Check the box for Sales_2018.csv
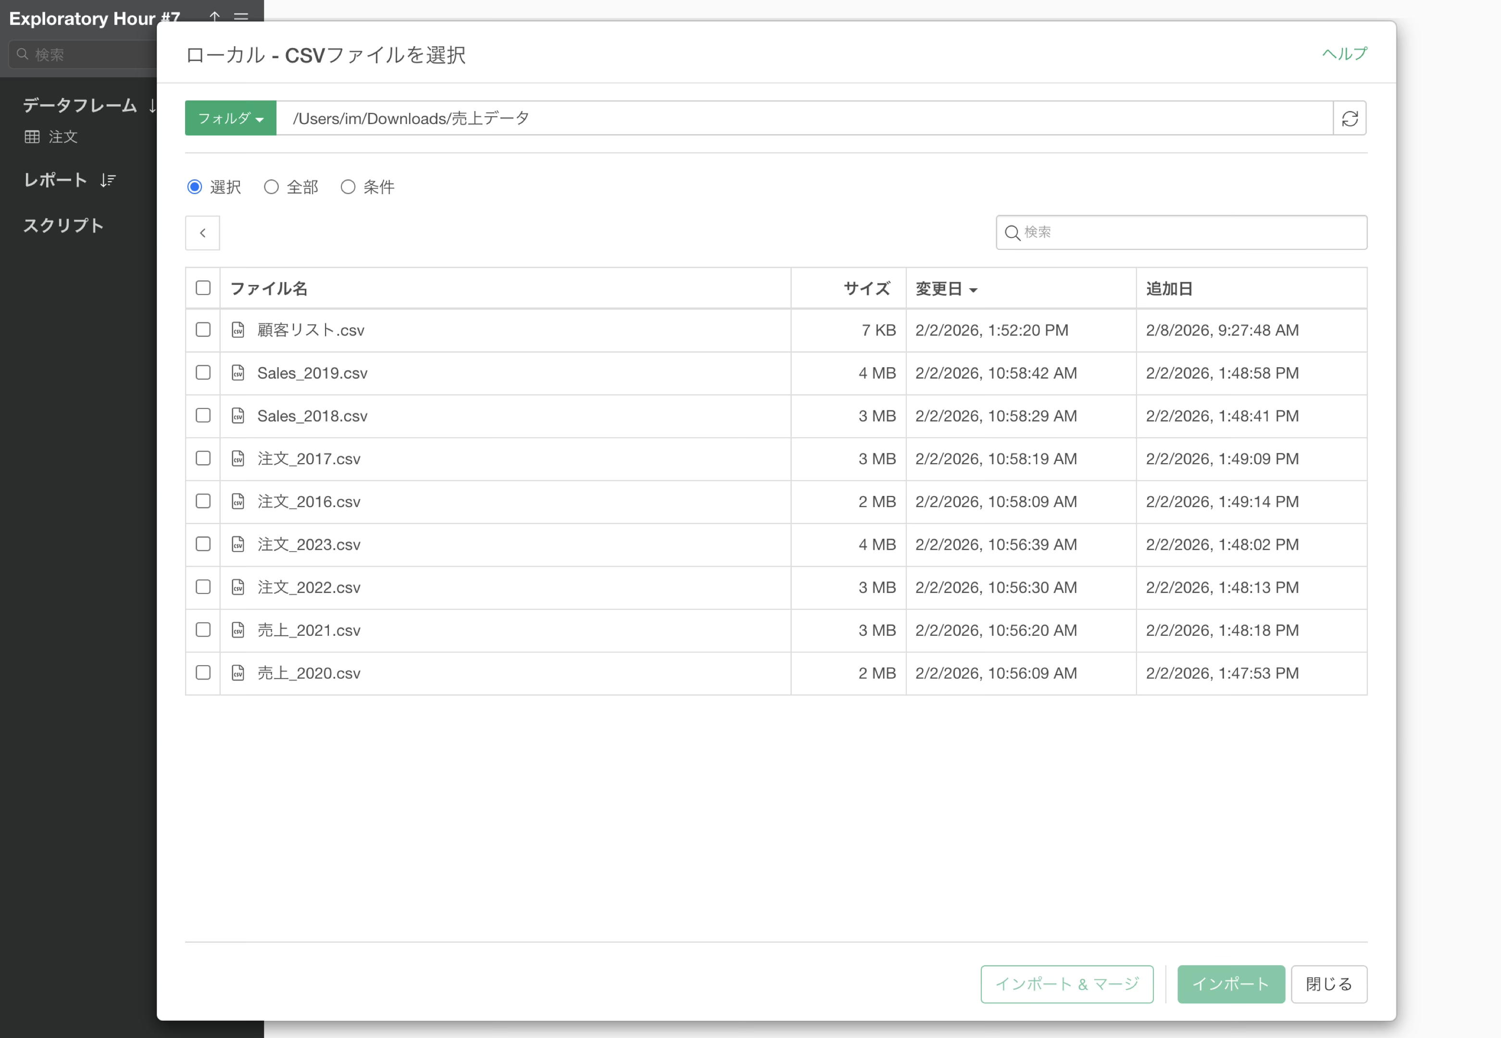Screen dimensions: 1501x1038 203,416
